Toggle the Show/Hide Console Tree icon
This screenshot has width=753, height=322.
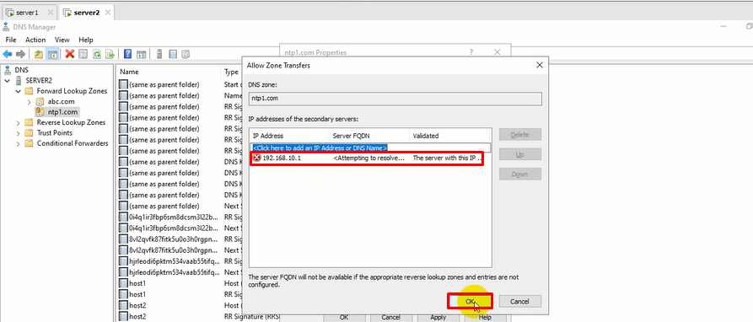click(52, 54)
